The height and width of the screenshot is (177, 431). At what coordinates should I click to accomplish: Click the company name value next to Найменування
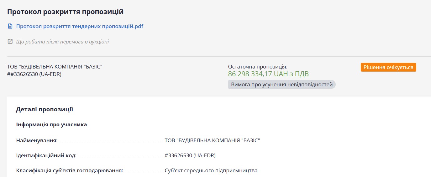pos(212,140)
